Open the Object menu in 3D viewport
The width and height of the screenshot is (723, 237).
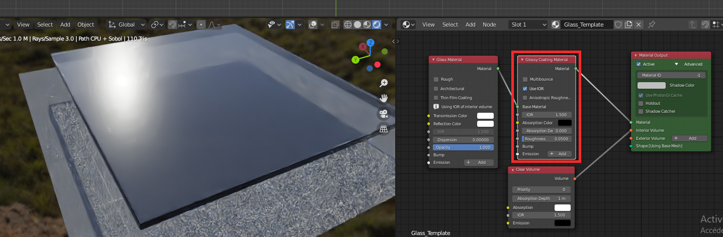tap(85, 25)
